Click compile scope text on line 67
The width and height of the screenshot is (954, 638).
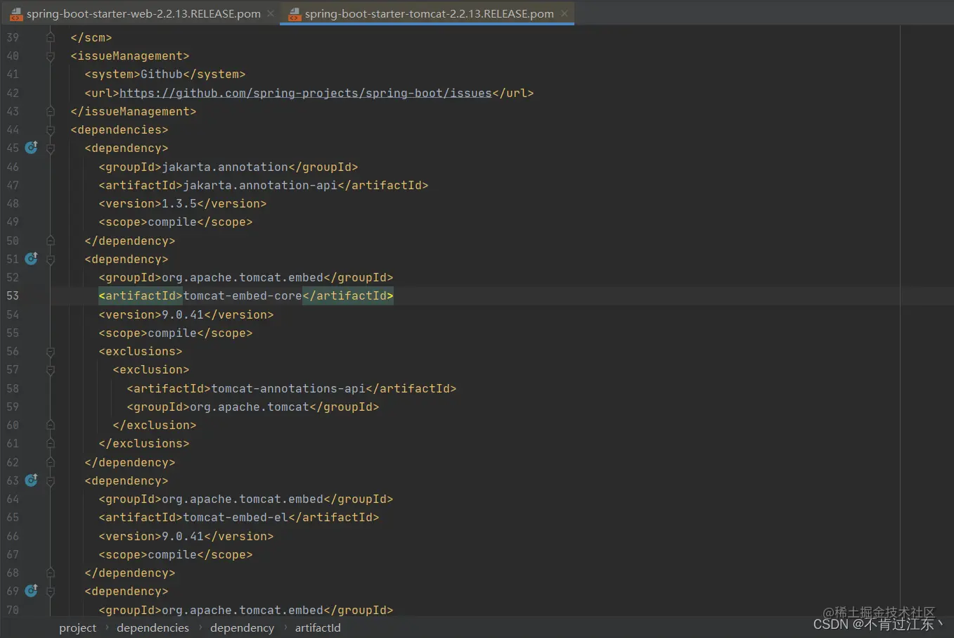click(172, 554)
